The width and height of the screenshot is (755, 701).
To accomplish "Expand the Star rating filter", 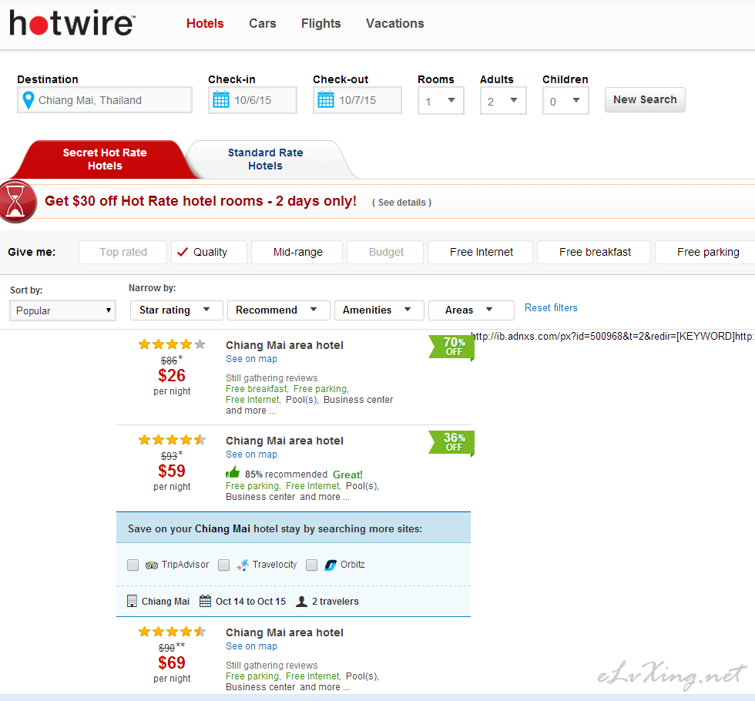I will pyautogui.click(x=176, y=310).
